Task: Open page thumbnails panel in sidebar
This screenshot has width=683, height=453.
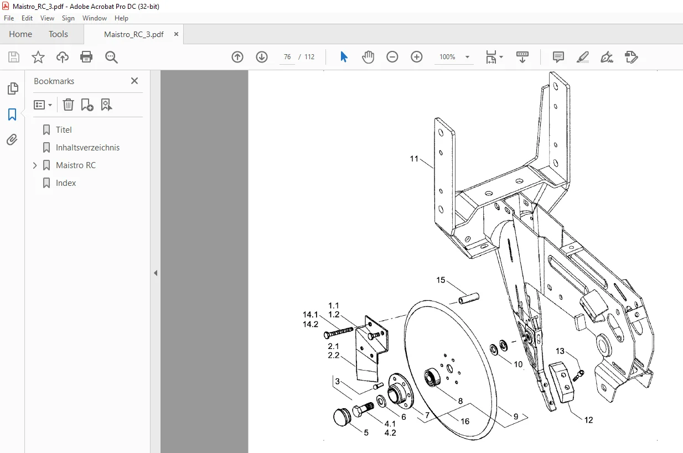Action: pos(12,88)
